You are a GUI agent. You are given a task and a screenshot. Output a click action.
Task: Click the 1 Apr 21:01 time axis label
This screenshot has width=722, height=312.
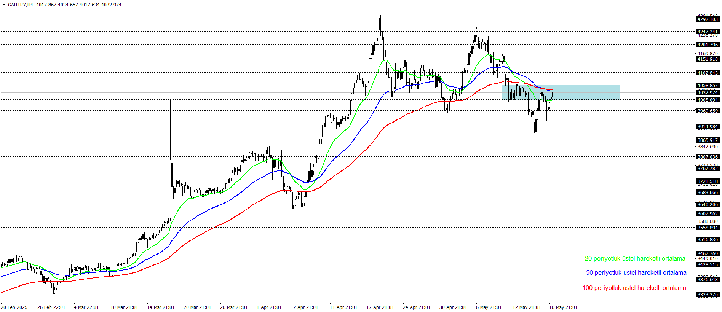pos(269,307)
